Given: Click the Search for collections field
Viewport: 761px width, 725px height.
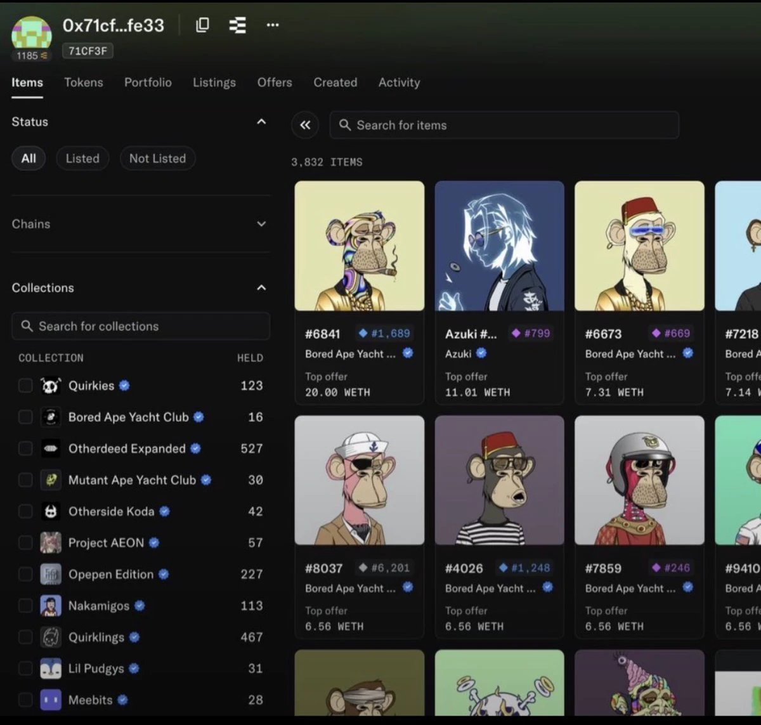Looking at the screenshot, I should click(x=141, y=326).
